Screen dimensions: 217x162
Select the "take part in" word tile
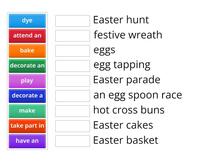pos(27,126)
